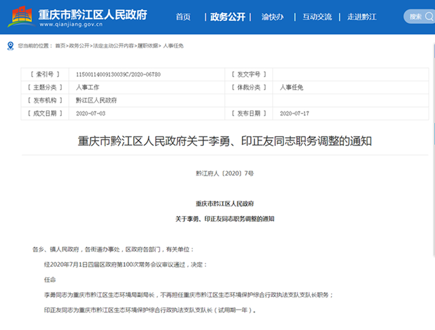Open 首页 in the top navigation bar
435x330 pixels.
183,16
